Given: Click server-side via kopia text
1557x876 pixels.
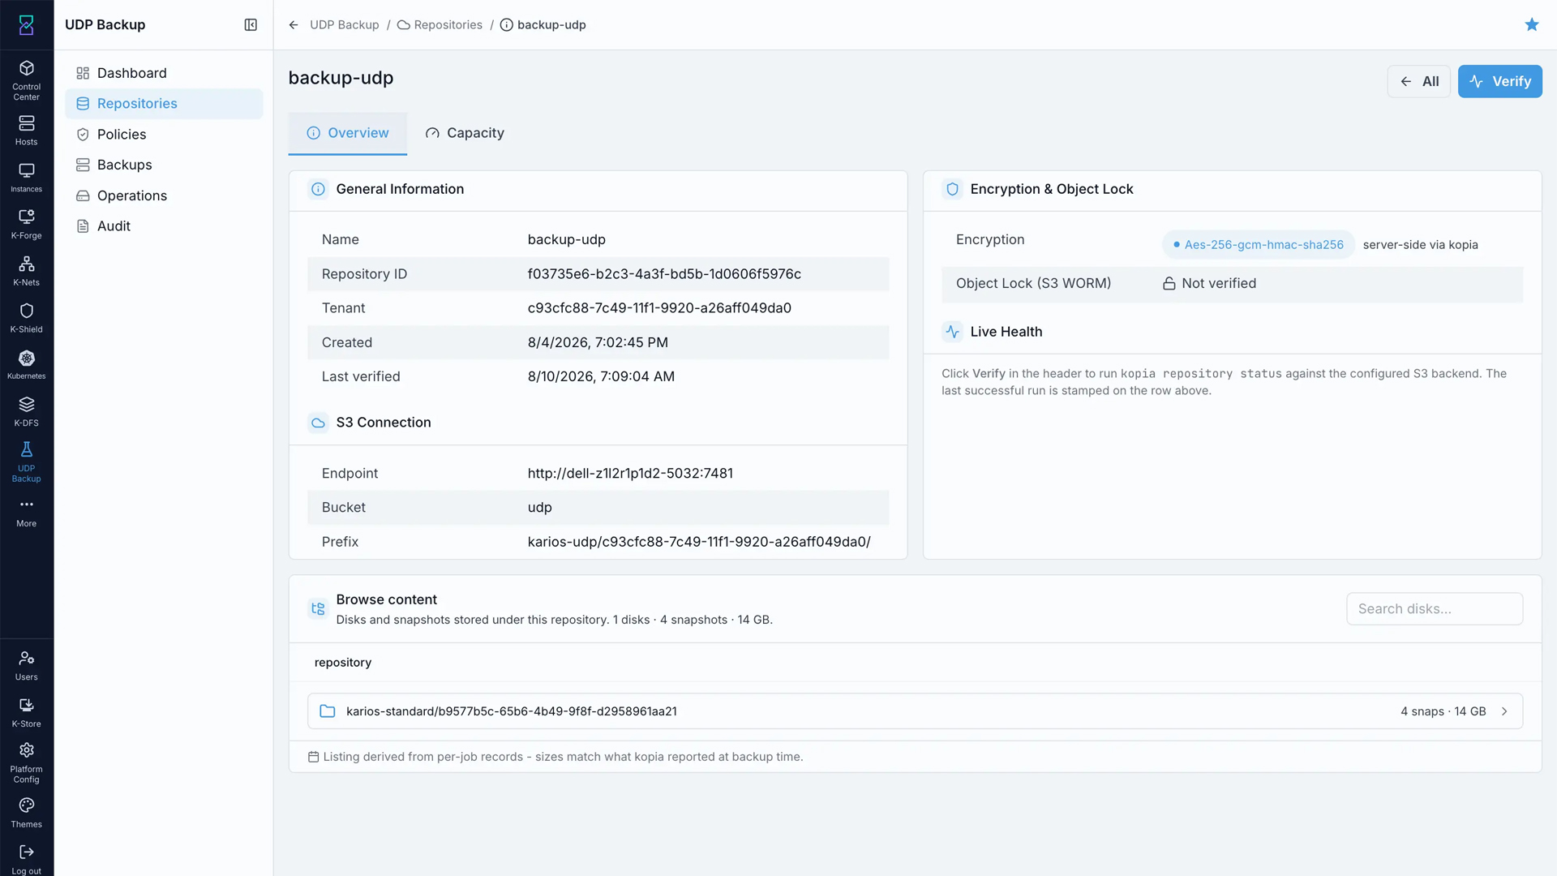Looking at the screenshot, I should tap(1420, 245).
